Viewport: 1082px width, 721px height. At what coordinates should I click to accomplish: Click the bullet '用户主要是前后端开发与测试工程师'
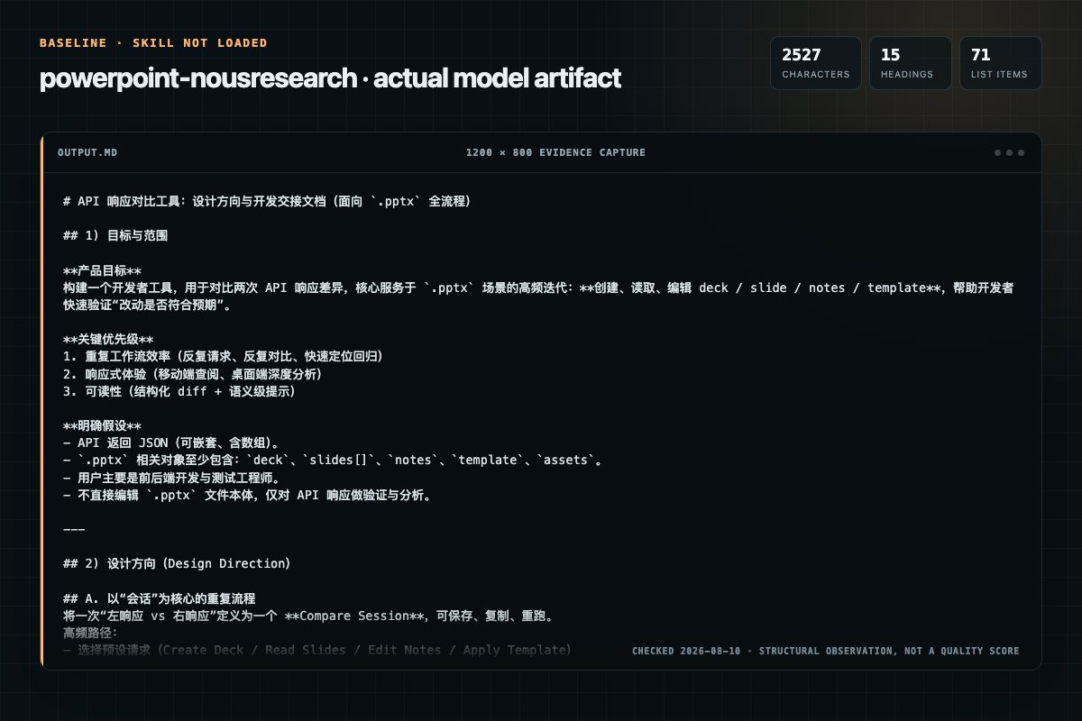(172, 478)
